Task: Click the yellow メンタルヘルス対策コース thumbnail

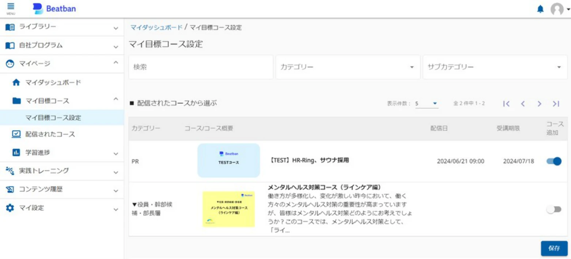Action: 229,209
